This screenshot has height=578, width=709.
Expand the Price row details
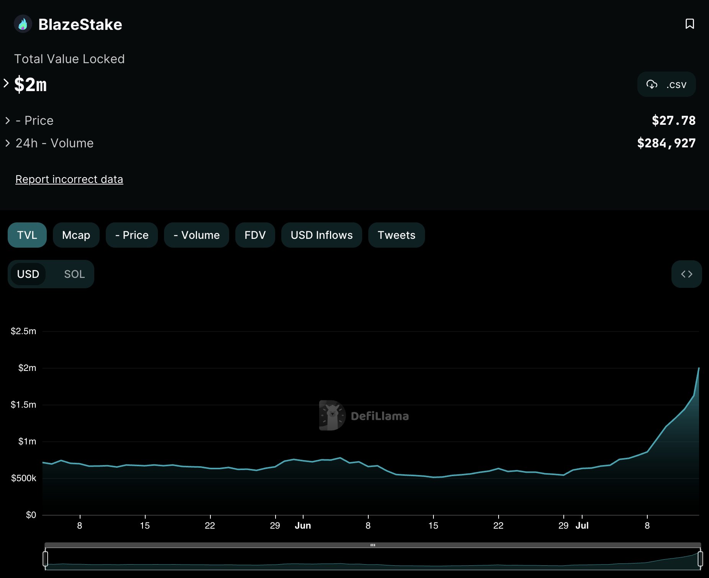(8, 121)
